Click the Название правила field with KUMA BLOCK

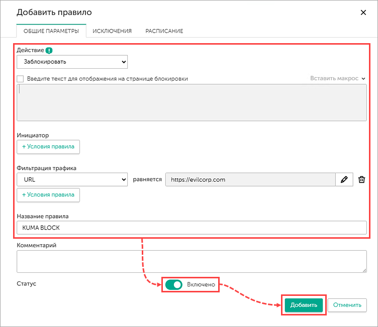coord(192,228)
